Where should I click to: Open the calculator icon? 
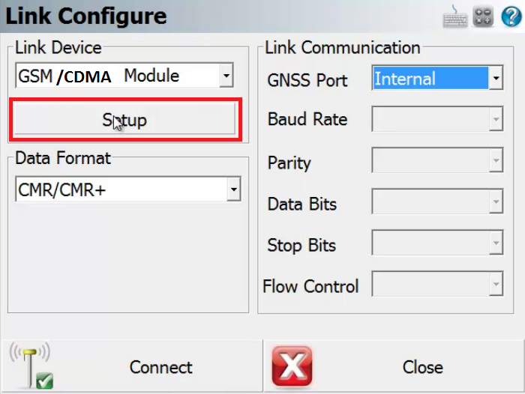click(x=484, y=17)
